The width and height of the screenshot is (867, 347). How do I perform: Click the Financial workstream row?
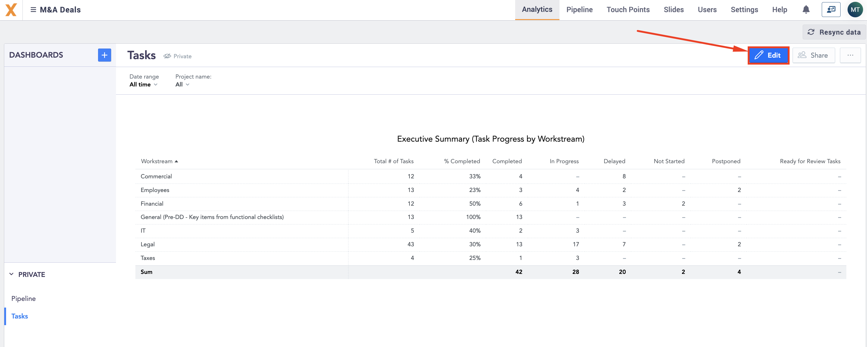pos(490,204)
